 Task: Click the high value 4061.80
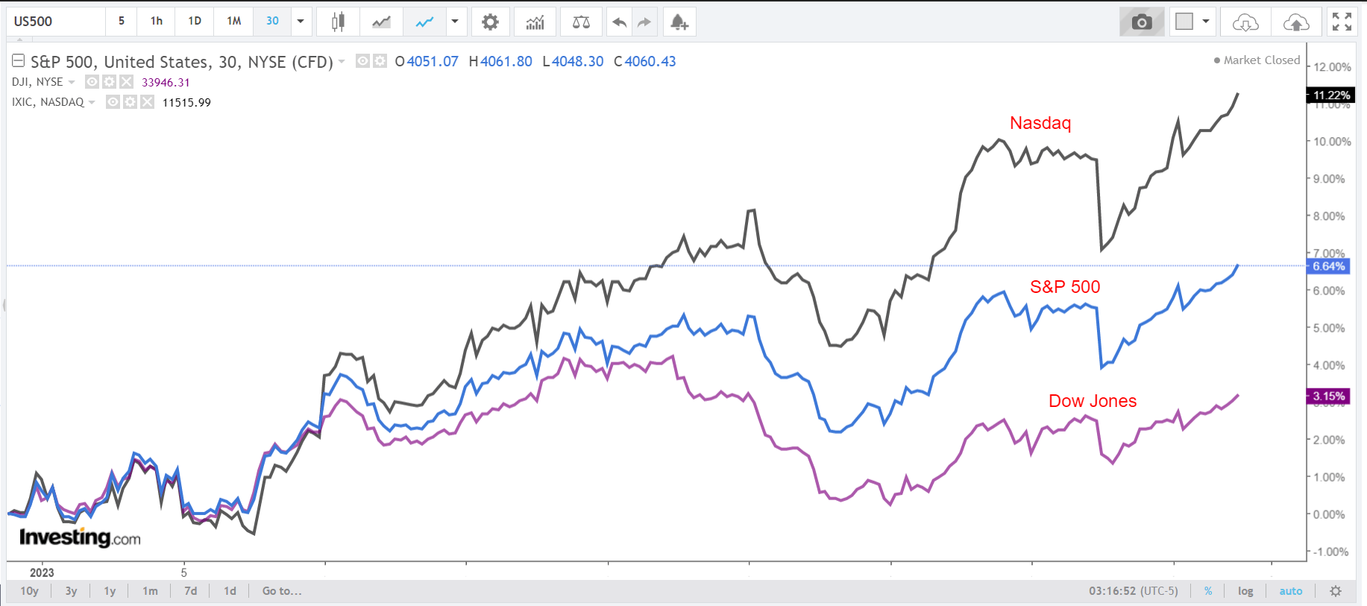coord(506,61)
